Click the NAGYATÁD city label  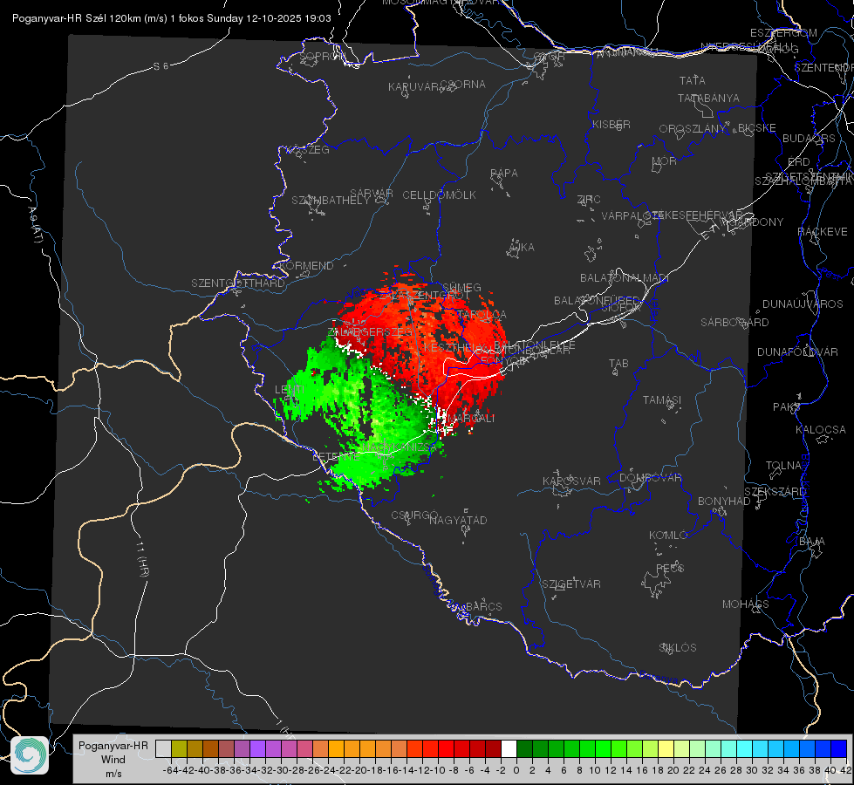(458, 520)
